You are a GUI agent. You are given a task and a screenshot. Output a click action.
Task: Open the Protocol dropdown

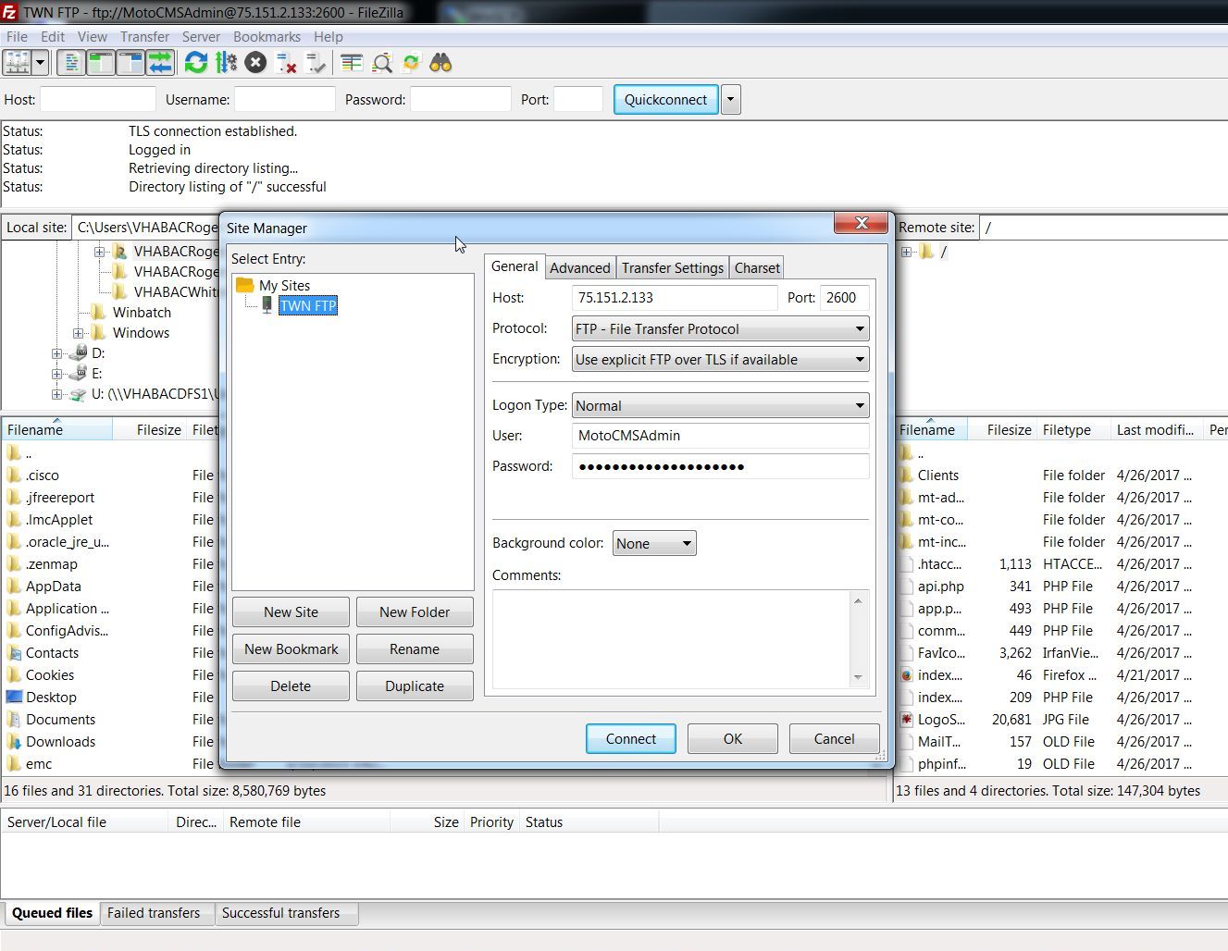720,328
